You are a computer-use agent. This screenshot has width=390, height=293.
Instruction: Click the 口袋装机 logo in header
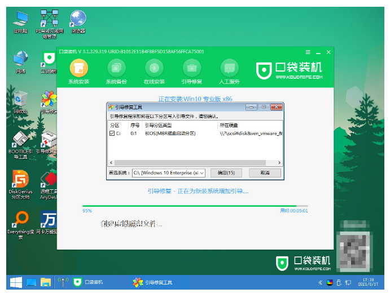pos(290,70)
